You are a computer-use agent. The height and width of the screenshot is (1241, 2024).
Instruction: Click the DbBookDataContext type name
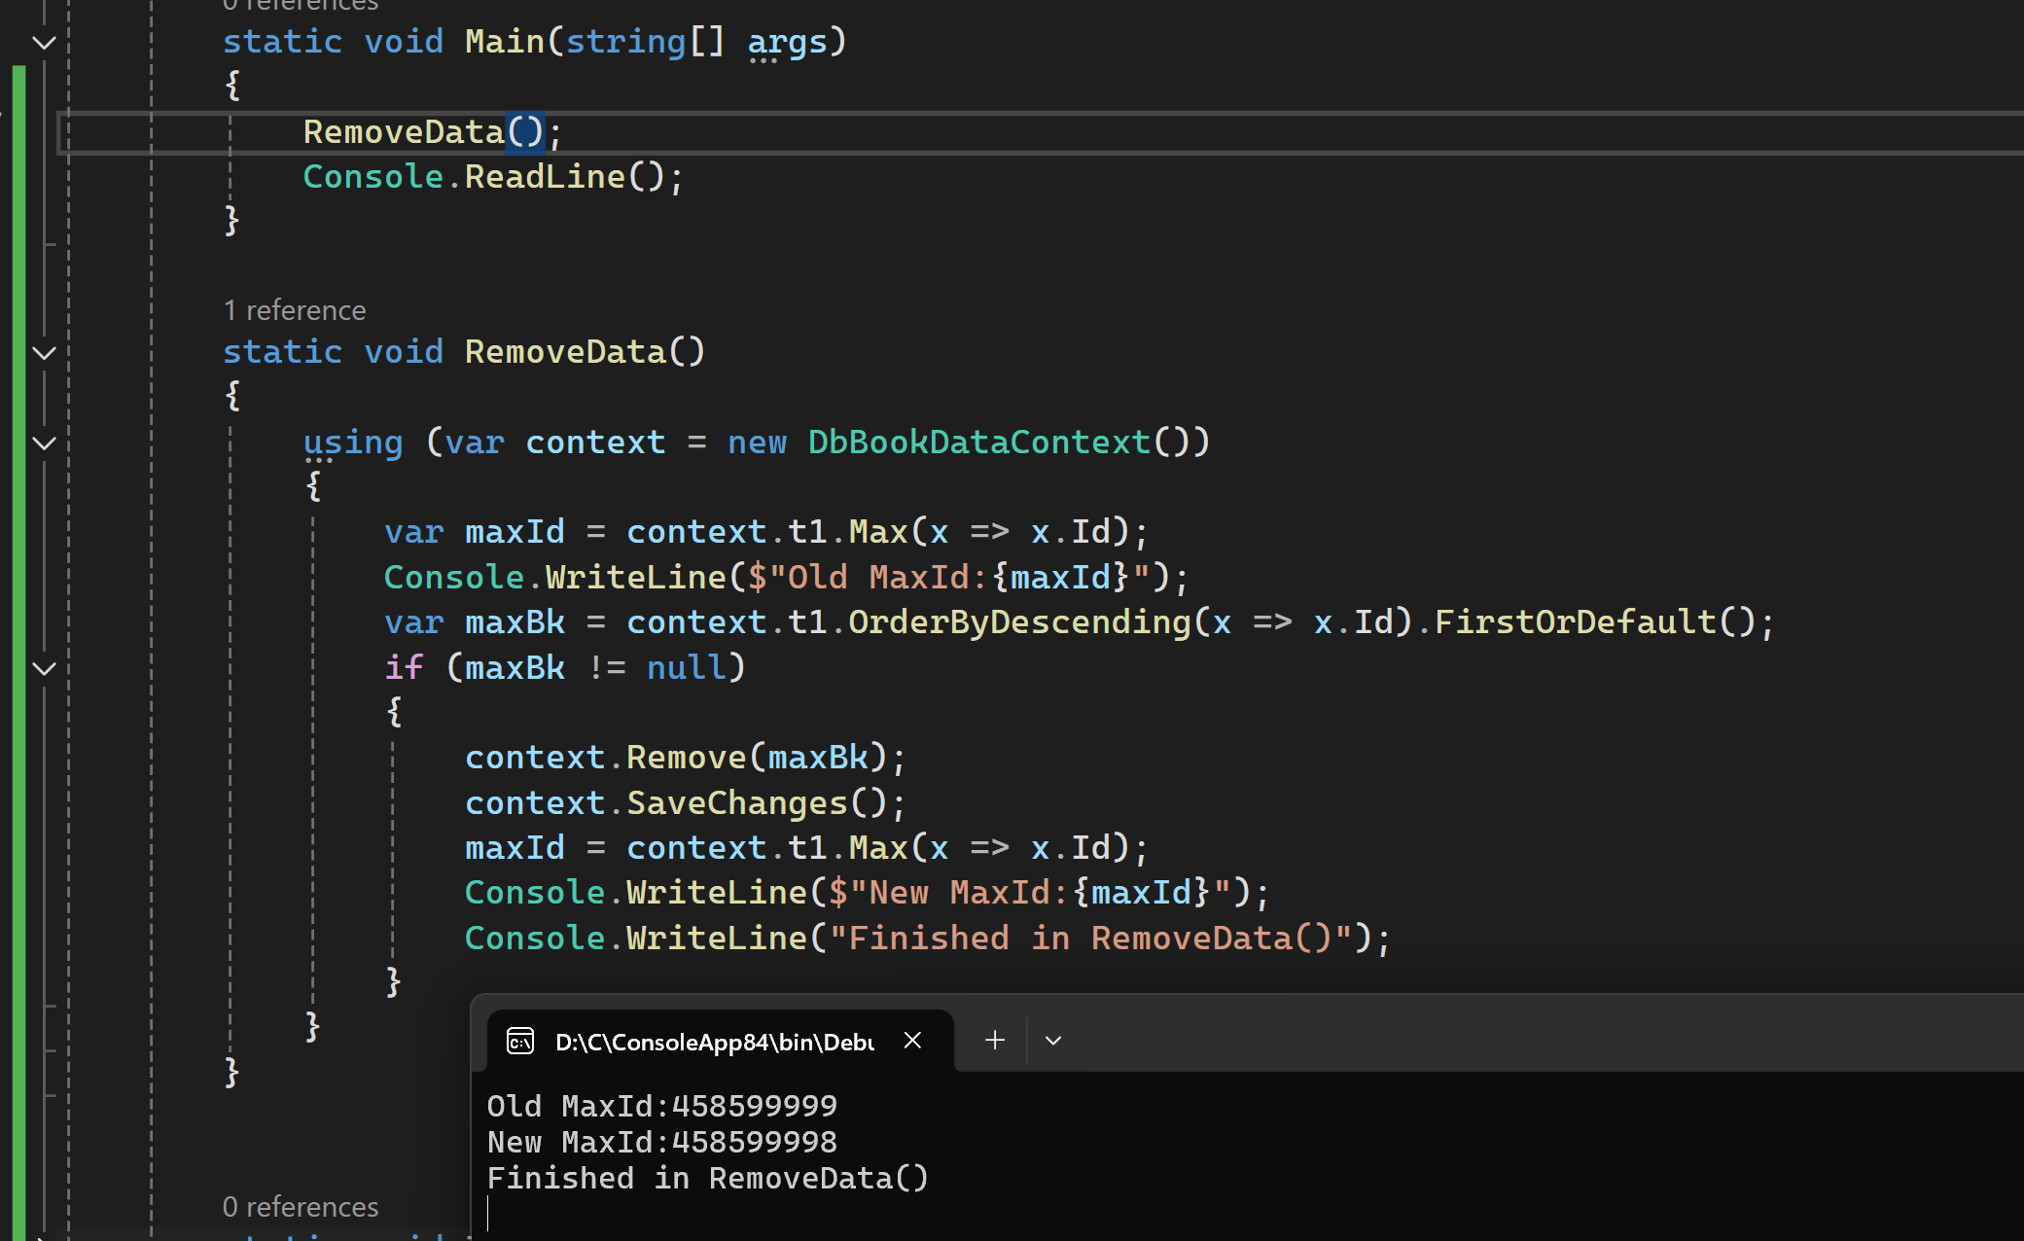(x=978, y=443)
